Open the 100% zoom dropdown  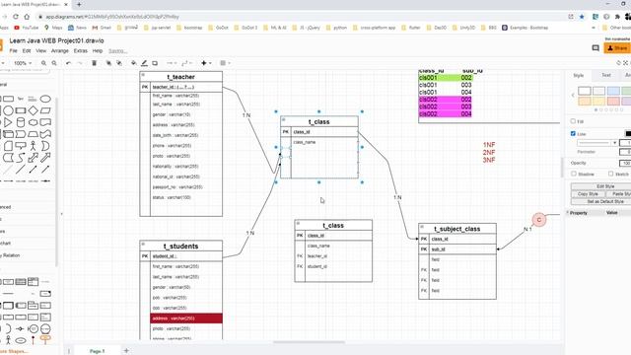click(23, 63)
